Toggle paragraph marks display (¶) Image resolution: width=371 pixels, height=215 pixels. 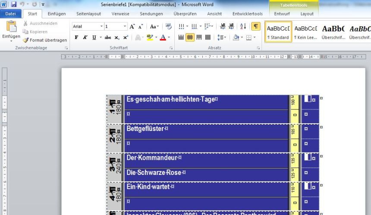pos(256,26)
